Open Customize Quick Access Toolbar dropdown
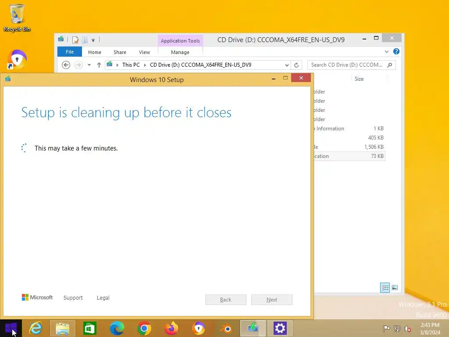Image resolution: width=449 pixels, height=337 pixels. coord(93,40)
